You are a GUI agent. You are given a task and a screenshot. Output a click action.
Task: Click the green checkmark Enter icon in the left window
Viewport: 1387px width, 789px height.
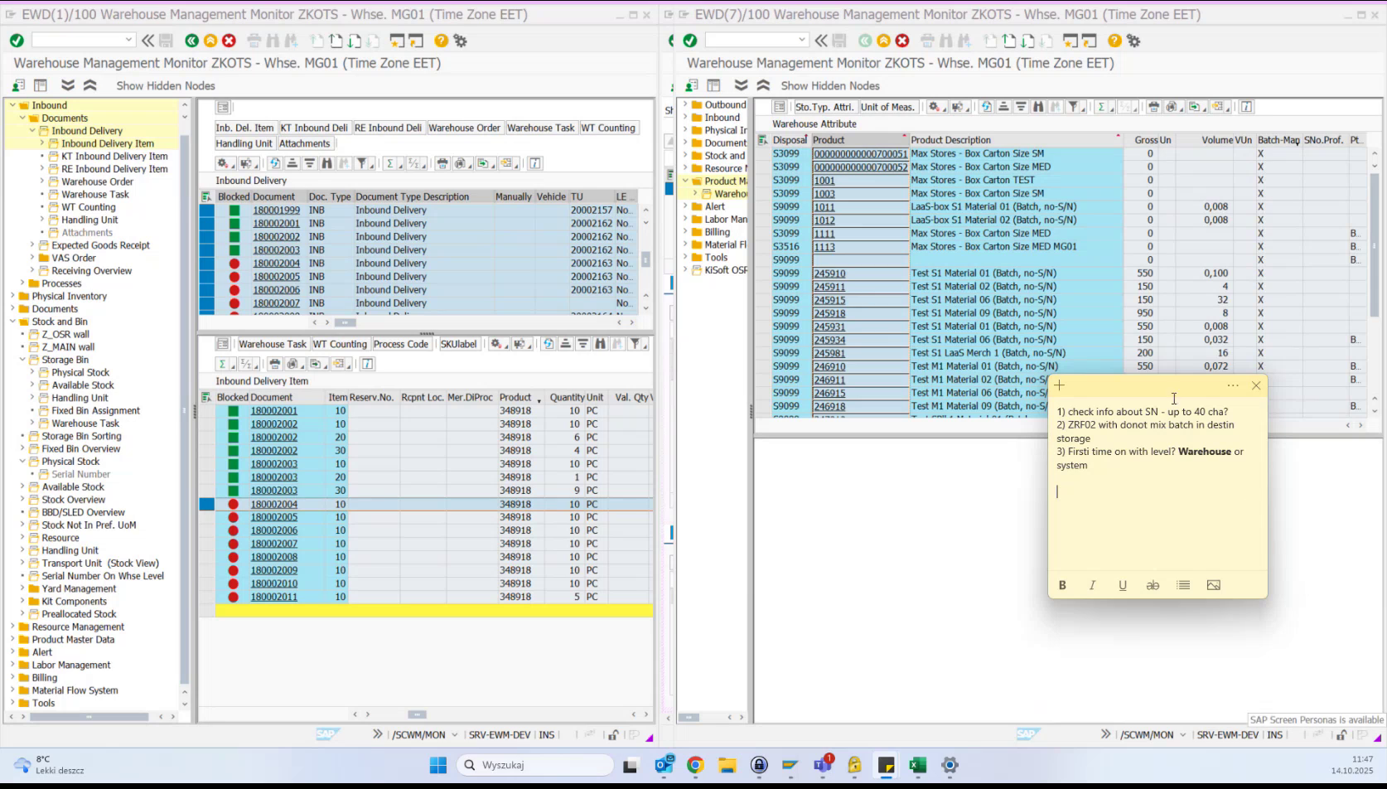coord(17,40)
